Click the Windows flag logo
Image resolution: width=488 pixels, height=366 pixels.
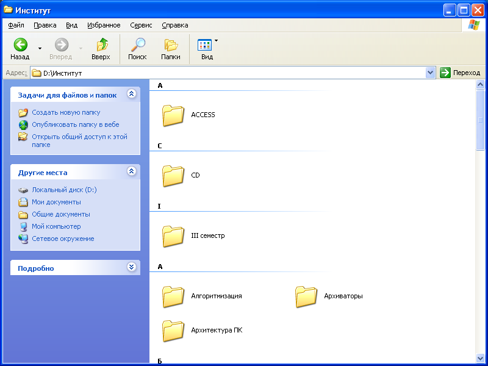tap(473, 25)
